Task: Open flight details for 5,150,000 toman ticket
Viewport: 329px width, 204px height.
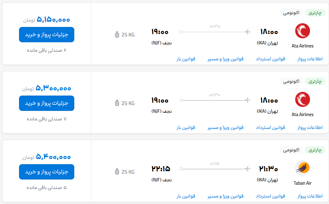Action: [x=47, y=35]
